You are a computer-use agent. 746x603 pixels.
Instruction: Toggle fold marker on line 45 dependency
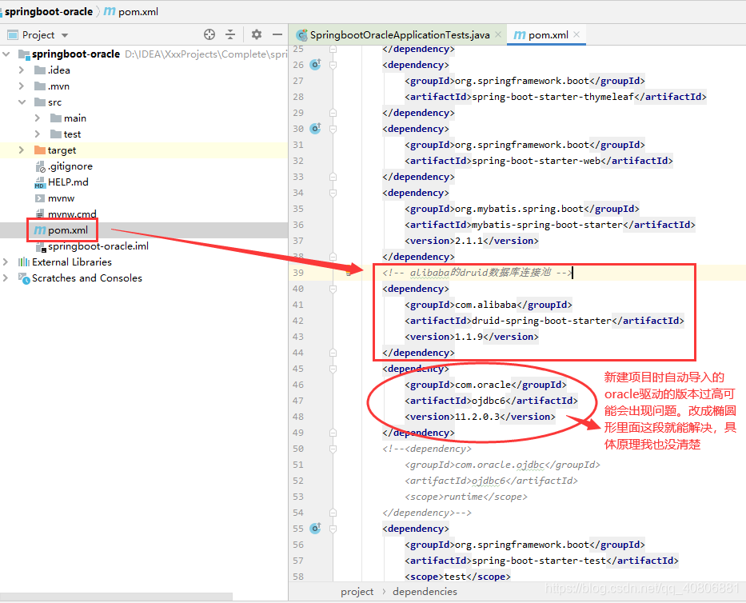pos(333,369)
